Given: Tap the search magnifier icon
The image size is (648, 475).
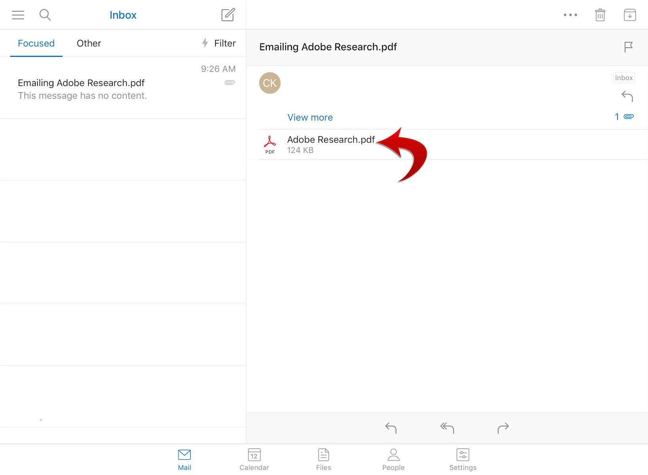Looking at the screenshot, I should click(45, 15).
